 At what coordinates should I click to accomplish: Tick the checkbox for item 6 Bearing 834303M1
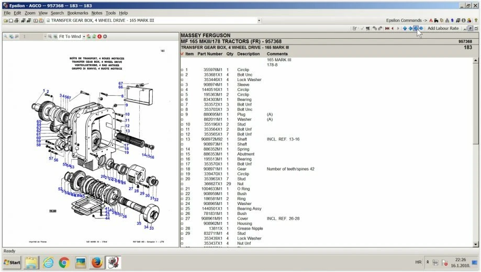tap(182, 100)
